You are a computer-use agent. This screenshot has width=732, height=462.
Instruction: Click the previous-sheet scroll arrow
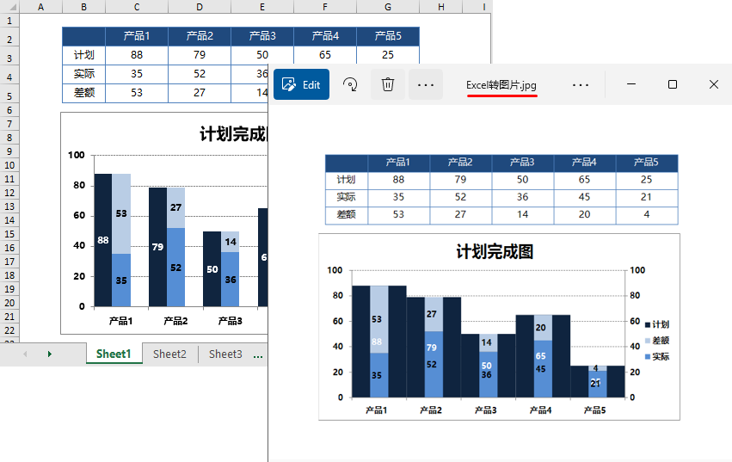coord(25,354)
